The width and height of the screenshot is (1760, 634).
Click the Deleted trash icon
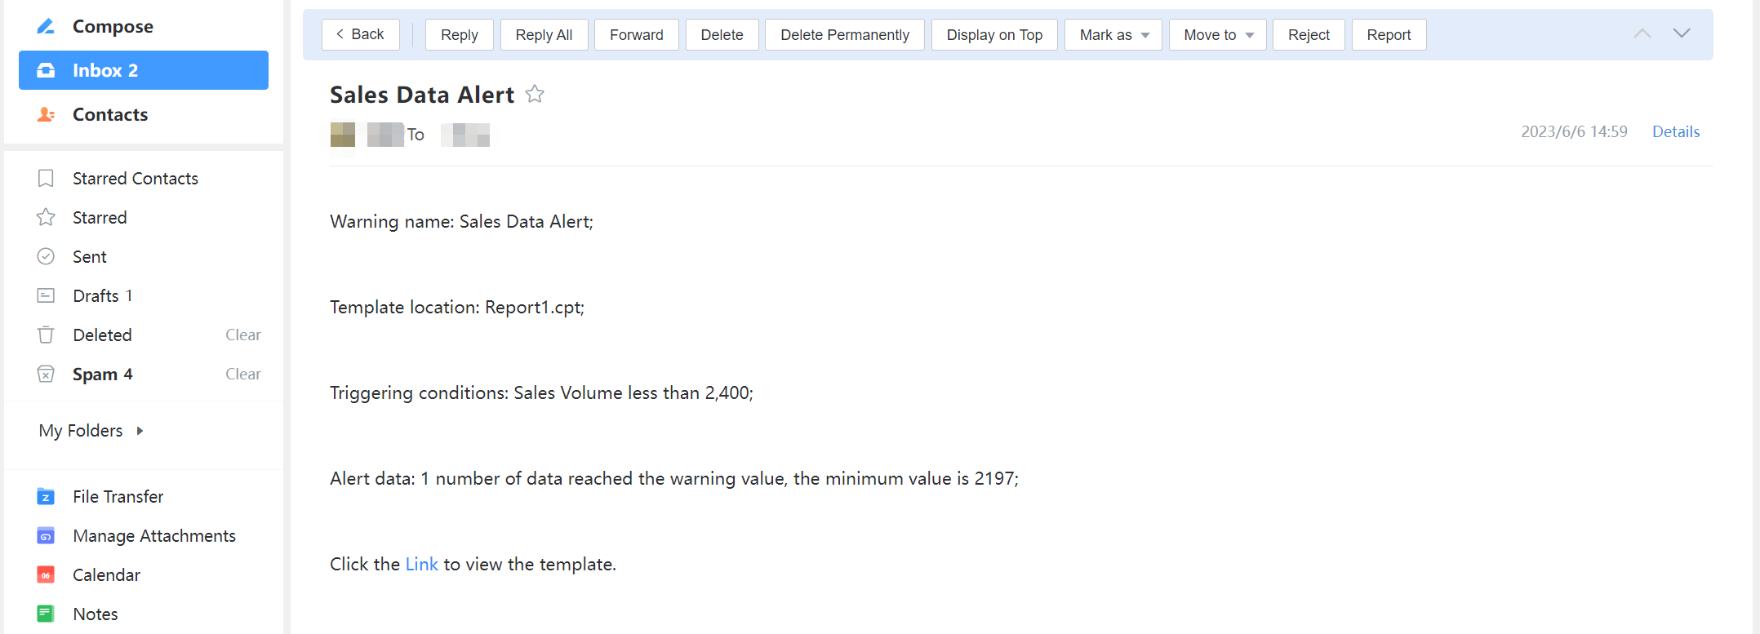coord(46,335)
